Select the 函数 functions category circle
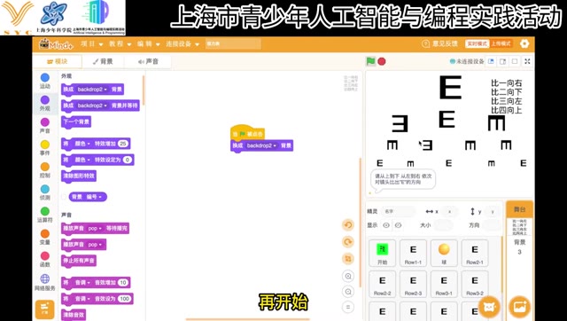The image size is (567, 321). click(x=45, y=256)
